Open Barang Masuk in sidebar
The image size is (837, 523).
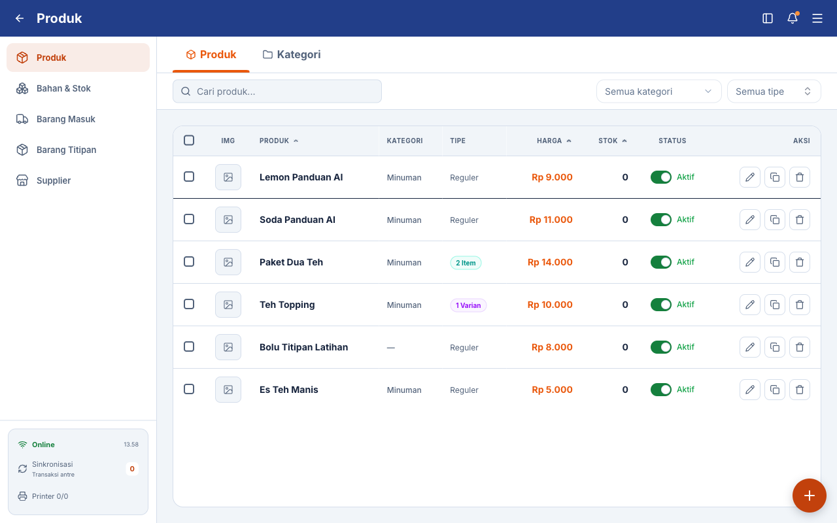coord(78,119)
